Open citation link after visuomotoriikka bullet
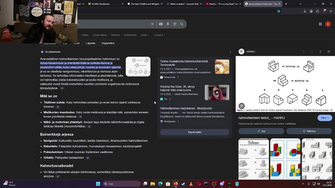This screenshot has height=188, width=335. coord(89,127)
